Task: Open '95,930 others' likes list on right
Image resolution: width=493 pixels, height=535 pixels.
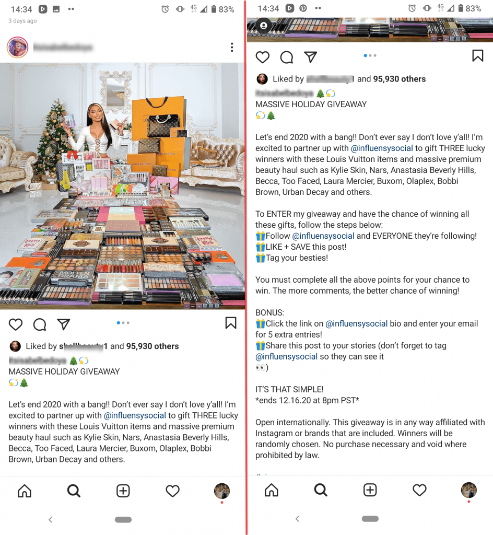Action: [x=399, y=79]
